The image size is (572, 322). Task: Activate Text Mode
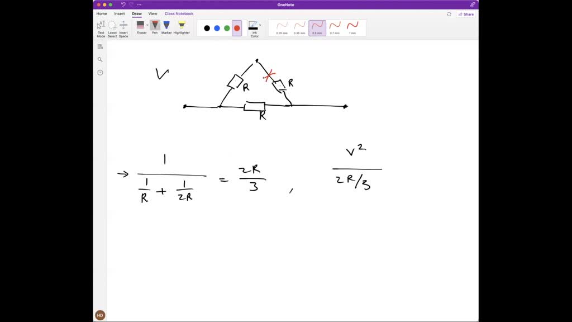pyautogui.click(x=101, y=25)
